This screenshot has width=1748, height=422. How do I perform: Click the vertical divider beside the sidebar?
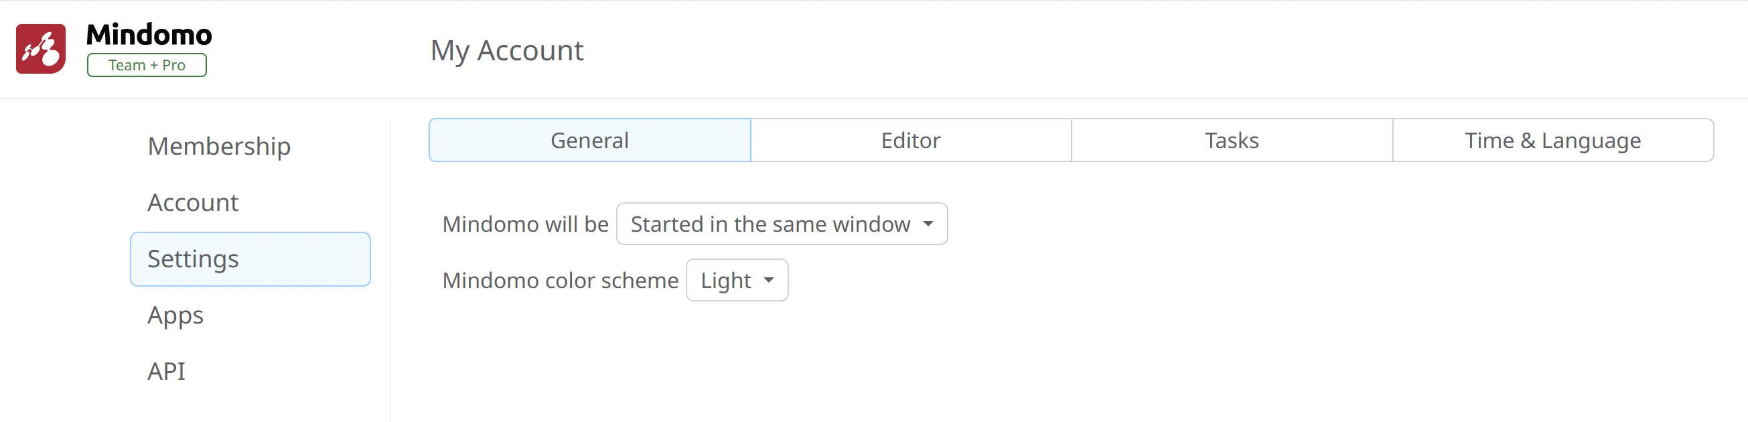pos(390,271)
